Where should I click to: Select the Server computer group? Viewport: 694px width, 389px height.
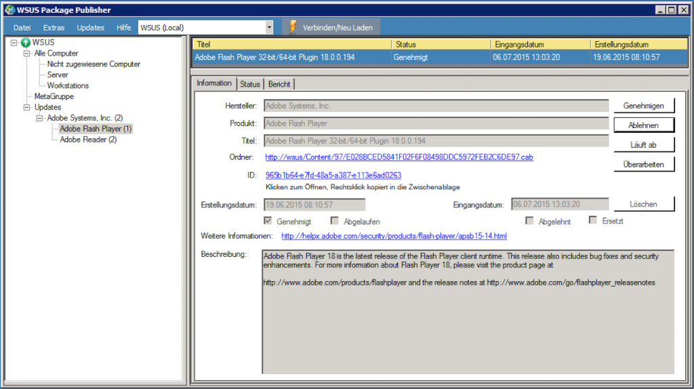point(58,75)
